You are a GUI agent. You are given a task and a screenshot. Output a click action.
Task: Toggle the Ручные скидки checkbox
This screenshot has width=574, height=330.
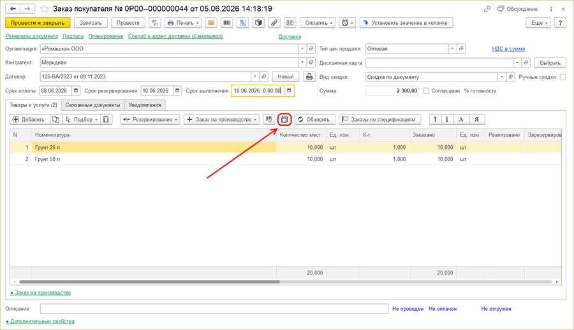tap(563, 77)
